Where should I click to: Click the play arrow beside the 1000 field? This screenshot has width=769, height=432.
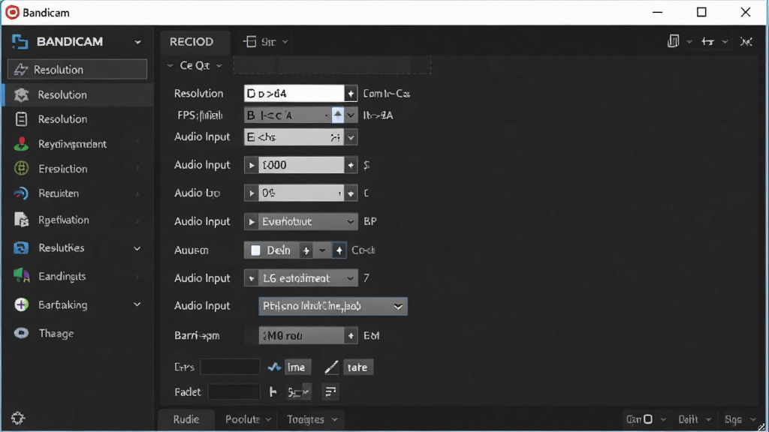tap(251, 165)
